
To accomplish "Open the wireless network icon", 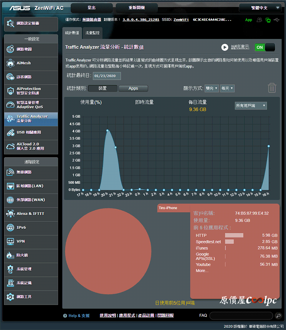I will click(10, 172).
